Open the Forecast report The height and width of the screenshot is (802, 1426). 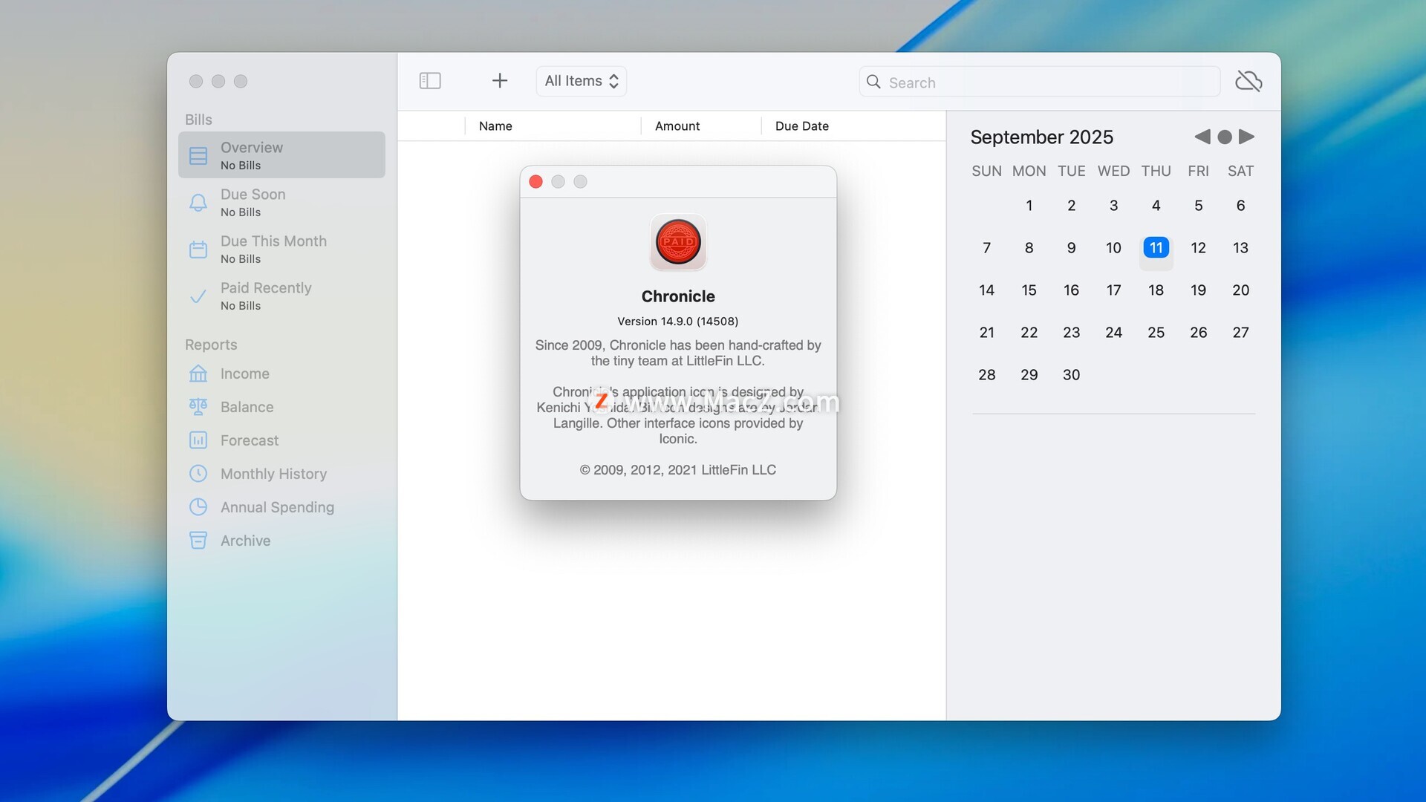(x=281, y=440)
